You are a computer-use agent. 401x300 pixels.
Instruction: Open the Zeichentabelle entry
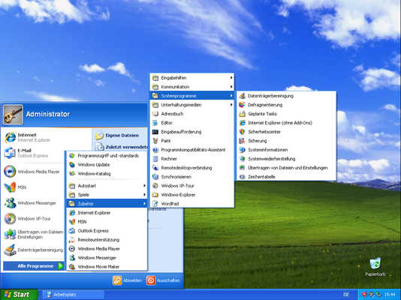click(x=286, y=177)
